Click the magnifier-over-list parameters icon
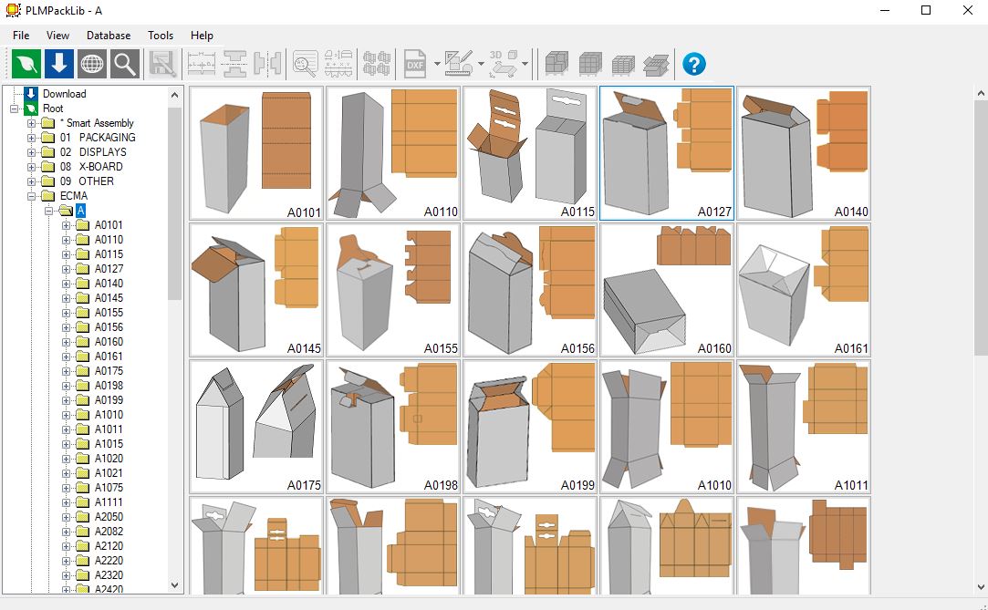This screenshot has height=610, width=988. pyautogui.click(x=306, y=64)
